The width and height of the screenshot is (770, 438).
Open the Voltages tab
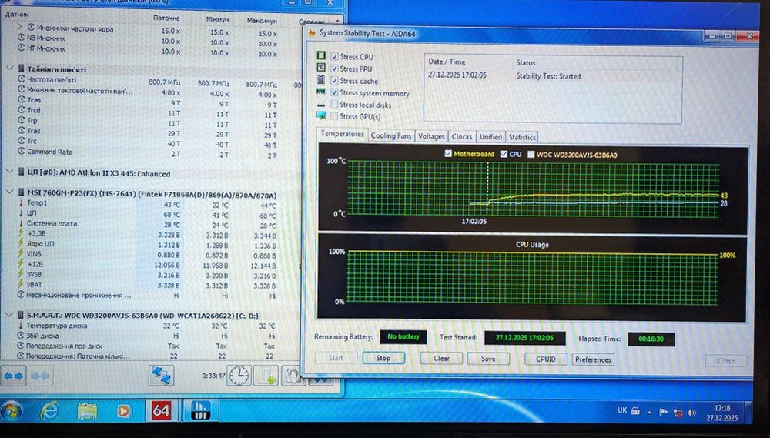click(431, 136)
